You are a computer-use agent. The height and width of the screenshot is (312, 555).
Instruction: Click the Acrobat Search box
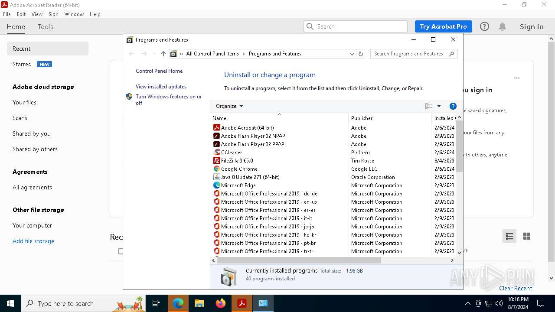356,26
